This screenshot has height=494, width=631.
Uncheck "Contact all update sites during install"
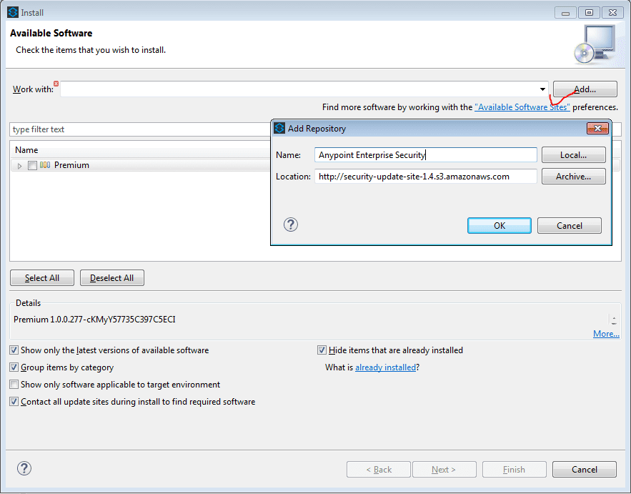point(13,401)
